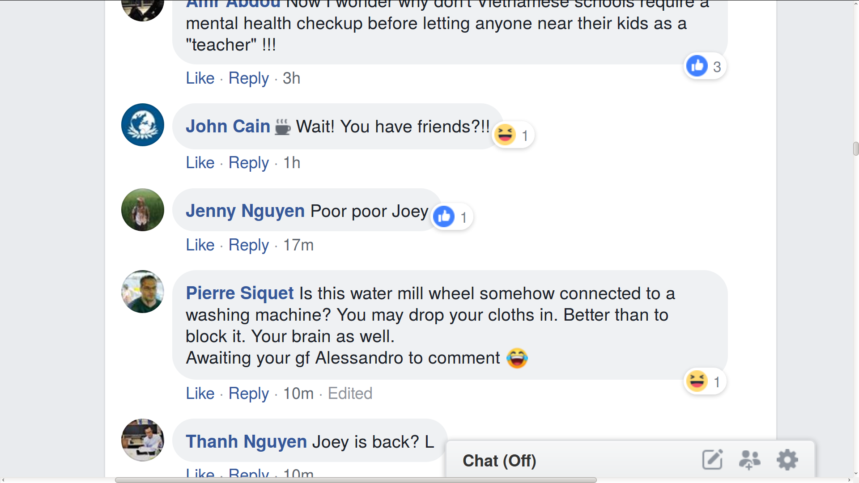
Task: Toggle the Chat (Off) sidebar
Action: [x=499, y=460]
